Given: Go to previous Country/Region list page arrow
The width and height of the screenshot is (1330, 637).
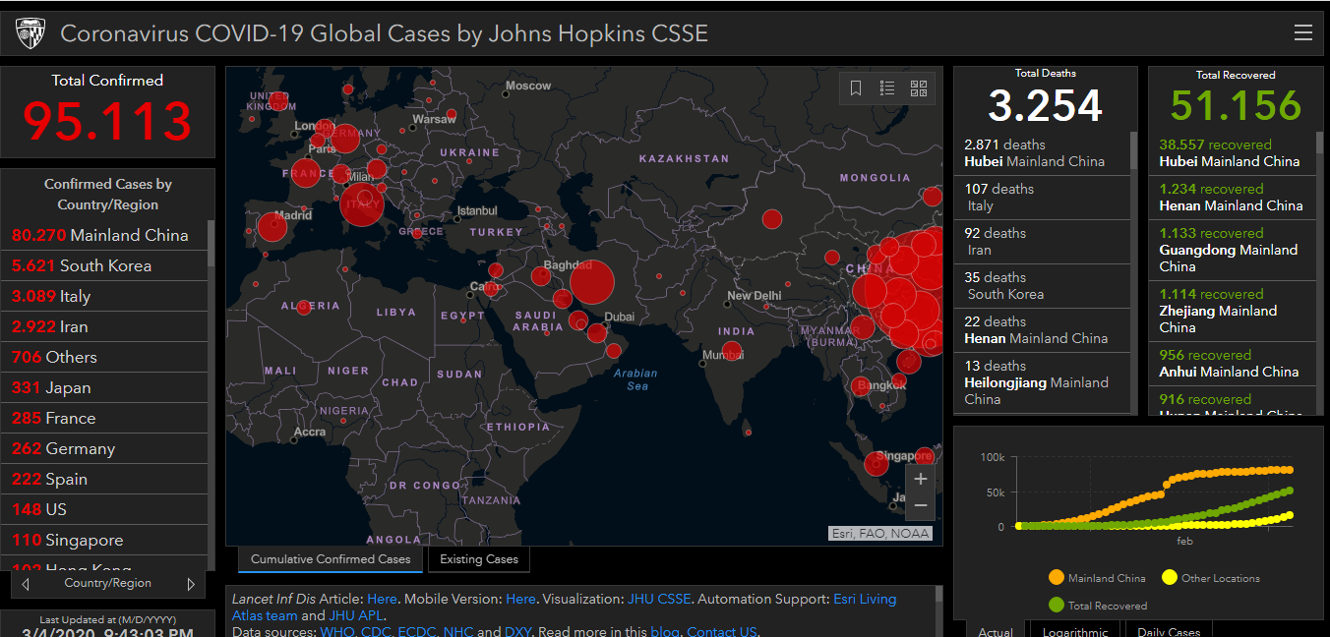Looking at the screenshot, I should point(26,584).
